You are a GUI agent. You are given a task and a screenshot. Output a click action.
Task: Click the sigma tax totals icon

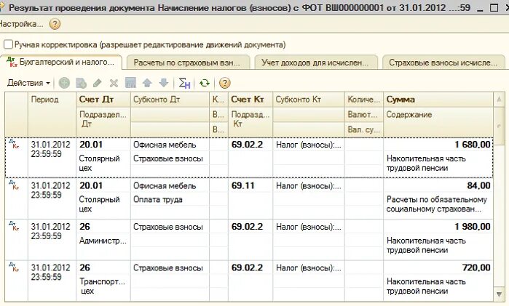tap(184, 84)
